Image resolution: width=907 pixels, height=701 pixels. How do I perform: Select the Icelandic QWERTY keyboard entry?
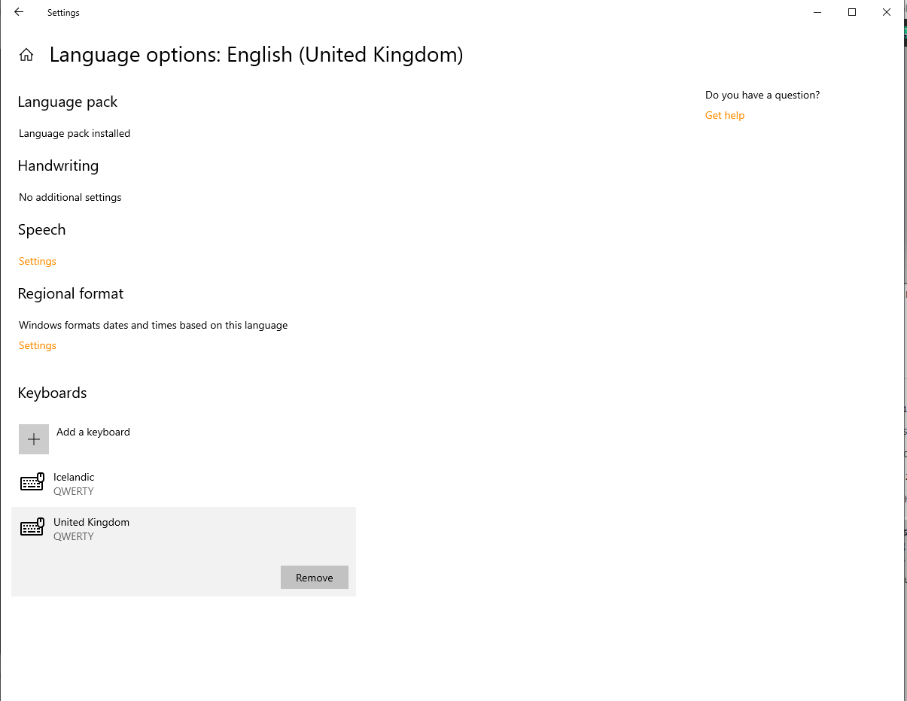(x=74, y=484)
